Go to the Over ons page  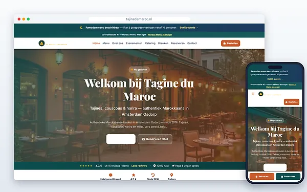(x=118, y=44)
